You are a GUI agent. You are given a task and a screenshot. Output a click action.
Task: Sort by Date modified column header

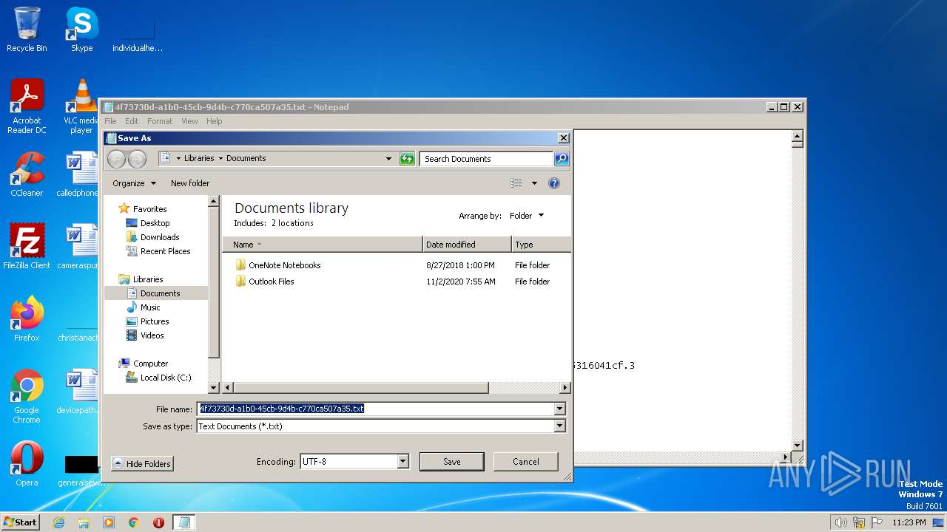(467, 245)
